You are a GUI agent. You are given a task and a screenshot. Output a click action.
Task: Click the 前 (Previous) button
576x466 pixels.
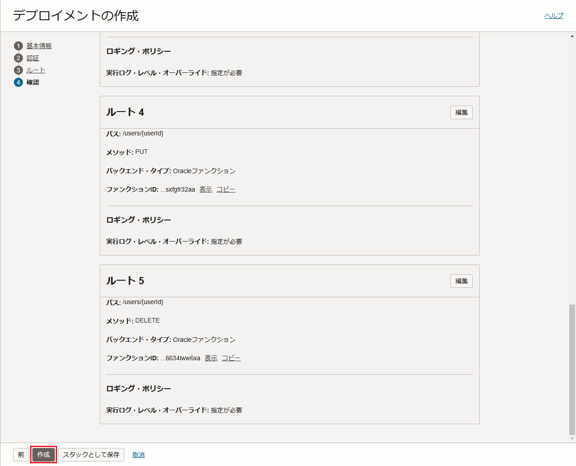(x=21, y=455)
